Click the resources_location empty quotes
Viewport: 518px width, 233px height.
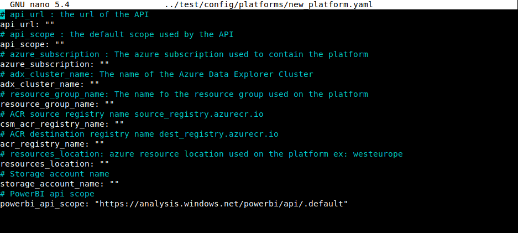(x=104, y=164)
